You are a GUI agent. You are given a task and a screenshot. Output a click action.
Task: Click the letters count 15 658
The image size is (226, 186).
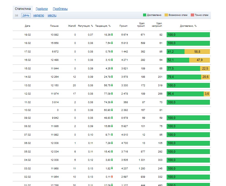(x=54, y=43)
